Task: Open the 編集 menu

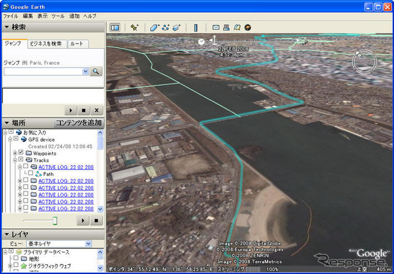Action: point(28,16)
